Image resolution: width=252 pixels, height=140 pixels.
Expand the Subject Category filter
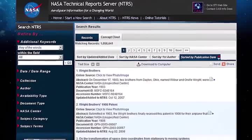[34, 119]
